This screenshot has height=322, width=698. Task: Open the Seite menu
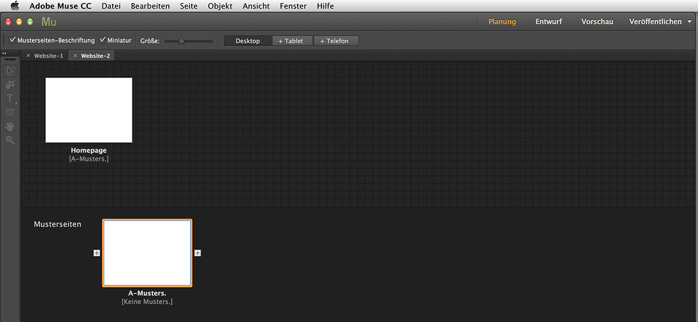[x=189, y=6]
